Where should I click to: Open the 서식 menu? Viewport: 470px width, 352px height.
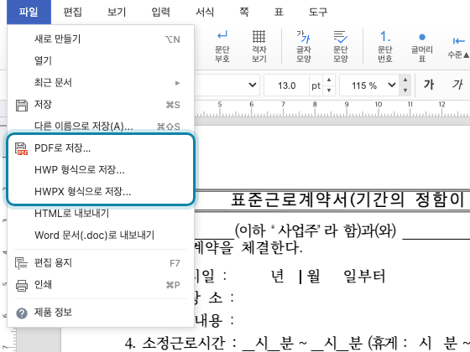point(205,12)
